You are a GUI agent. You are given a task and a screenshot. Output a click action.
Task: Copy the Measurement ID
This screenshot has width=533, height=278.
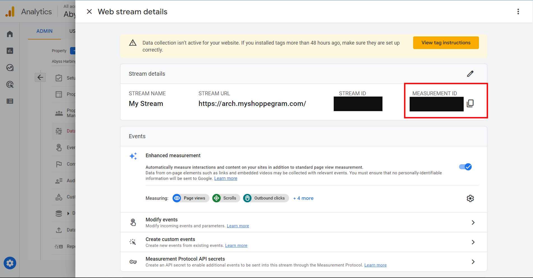[x=470, y=103]
